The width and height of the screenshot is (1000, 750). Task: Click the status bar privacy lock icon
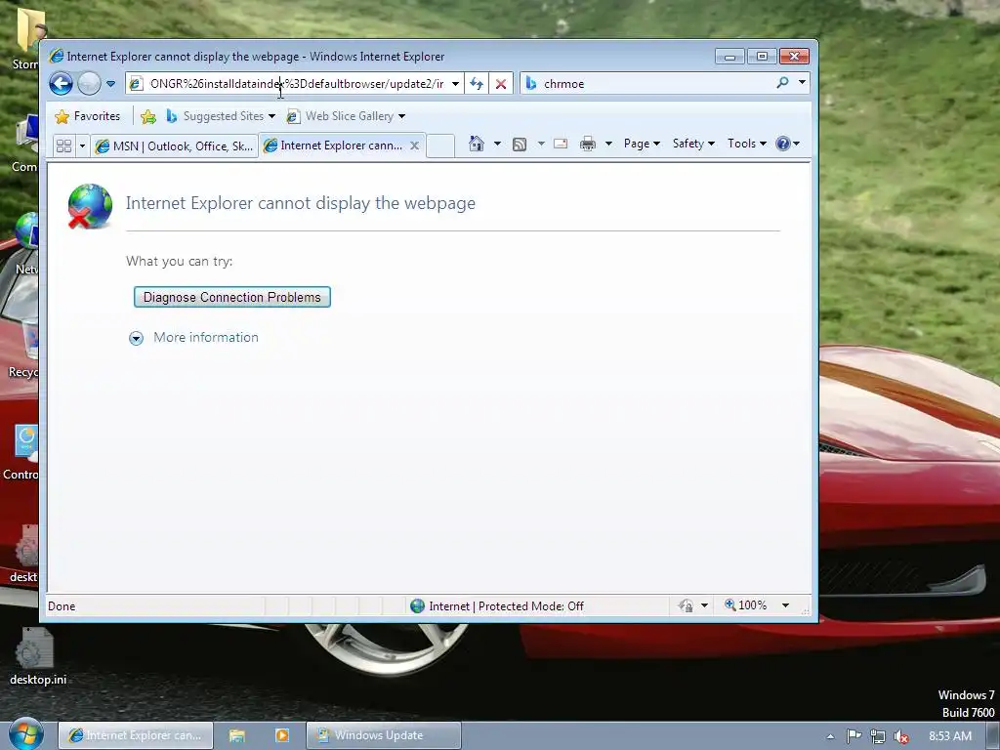click(x=687, y=605)
